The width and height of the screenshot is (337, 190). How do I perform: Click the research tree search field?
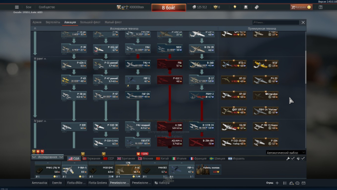click(276, 22)
